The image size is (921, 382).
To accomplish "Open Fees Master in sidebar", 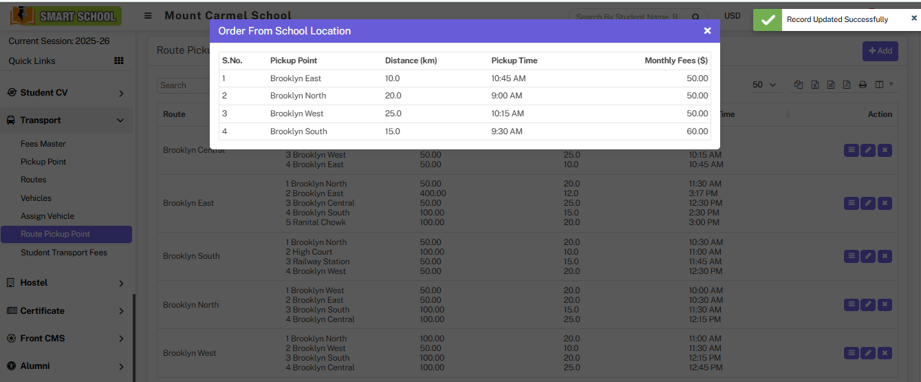I will [x=43, y=144].
